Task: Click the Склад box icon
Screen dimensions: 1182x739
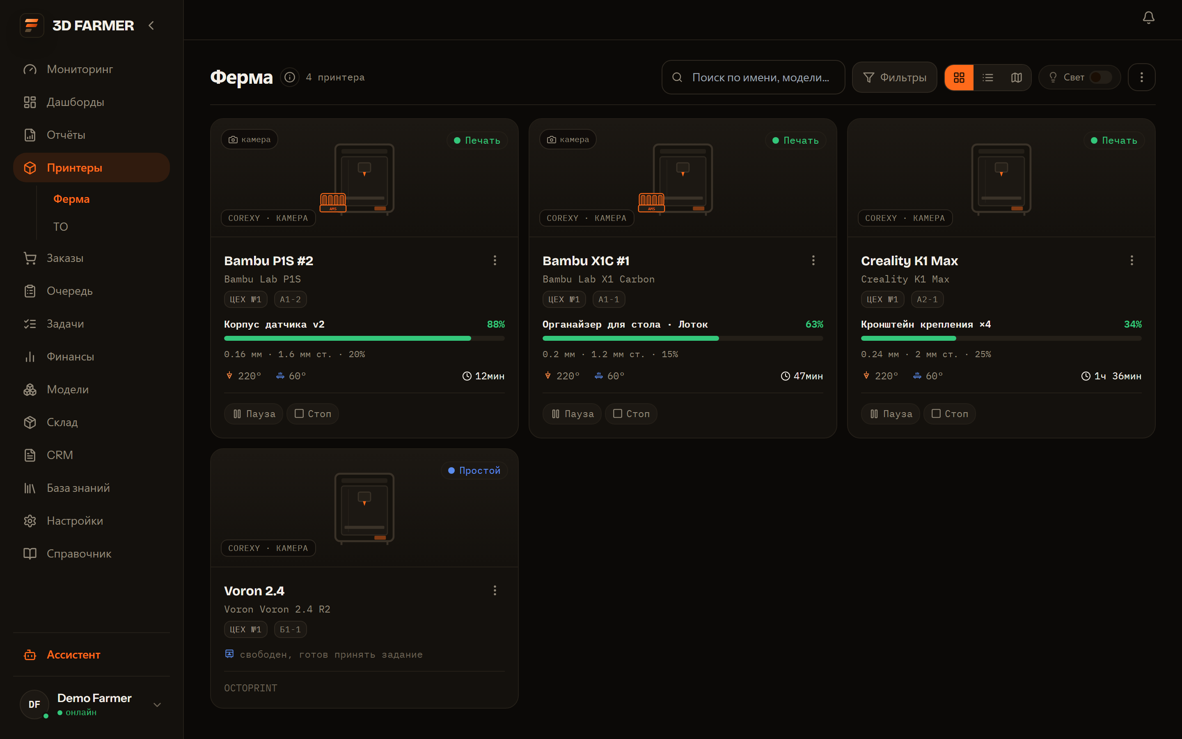Action: [x=30, y=422]
